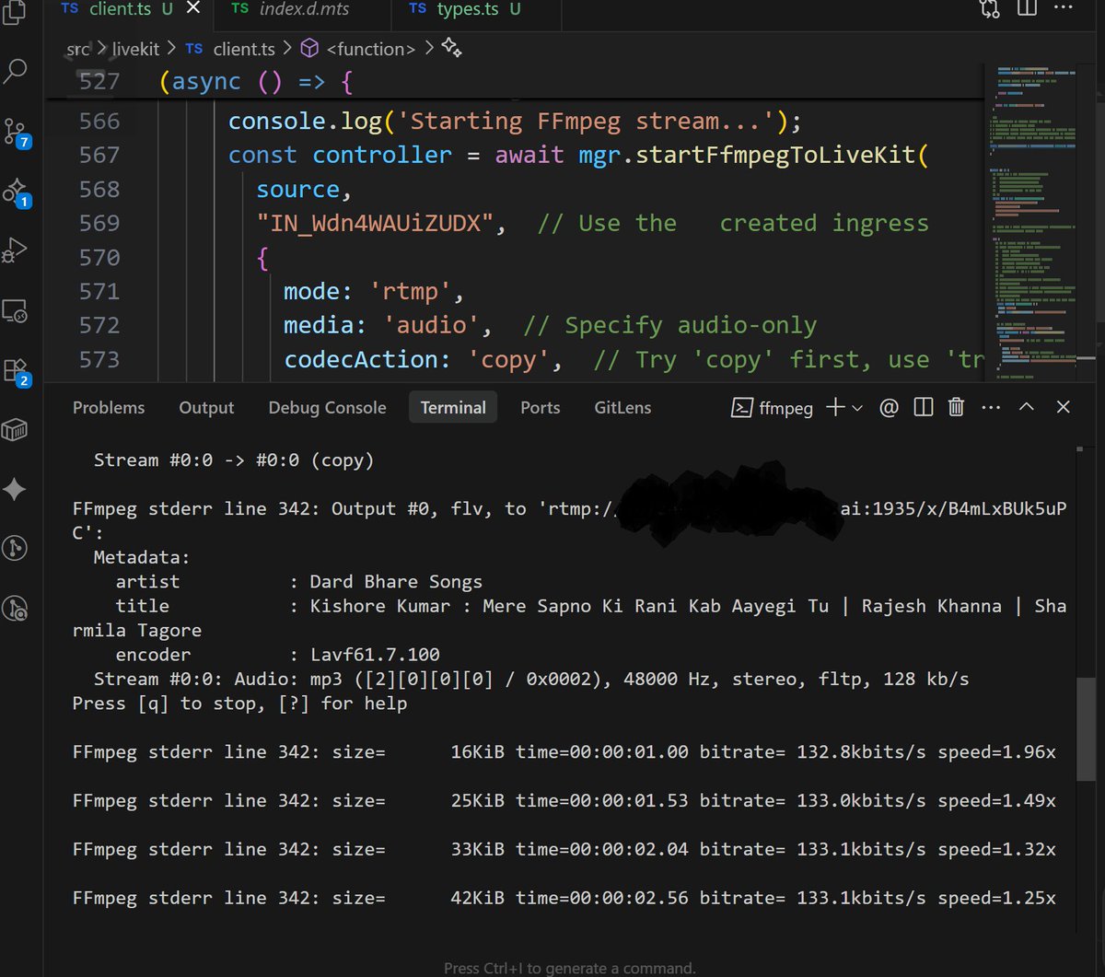Screen dimensions: 1105x977
Task: Close the bottom panel with X
Action: (x=1063, y=407)
